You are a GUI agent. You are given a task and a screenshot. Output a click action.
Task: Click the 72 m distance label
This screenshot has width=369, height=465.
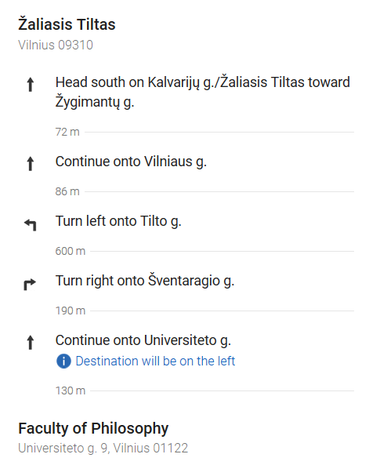(67, 132)
